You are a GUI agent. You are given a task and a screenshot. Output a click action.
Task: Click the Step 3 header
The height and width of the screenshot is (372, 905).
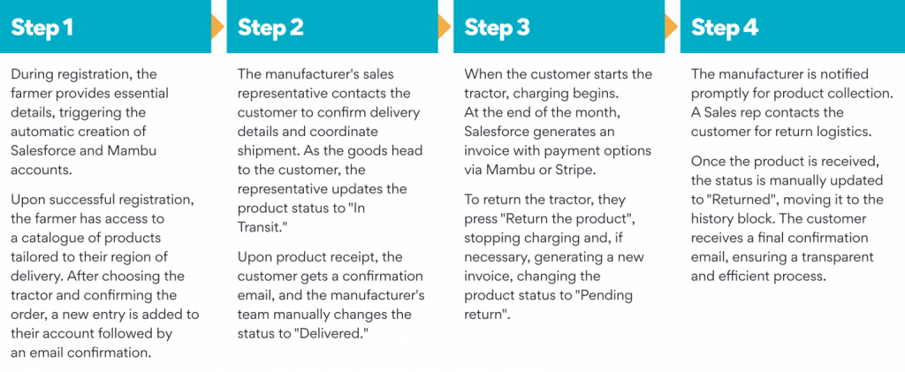(x=559, y=27)
